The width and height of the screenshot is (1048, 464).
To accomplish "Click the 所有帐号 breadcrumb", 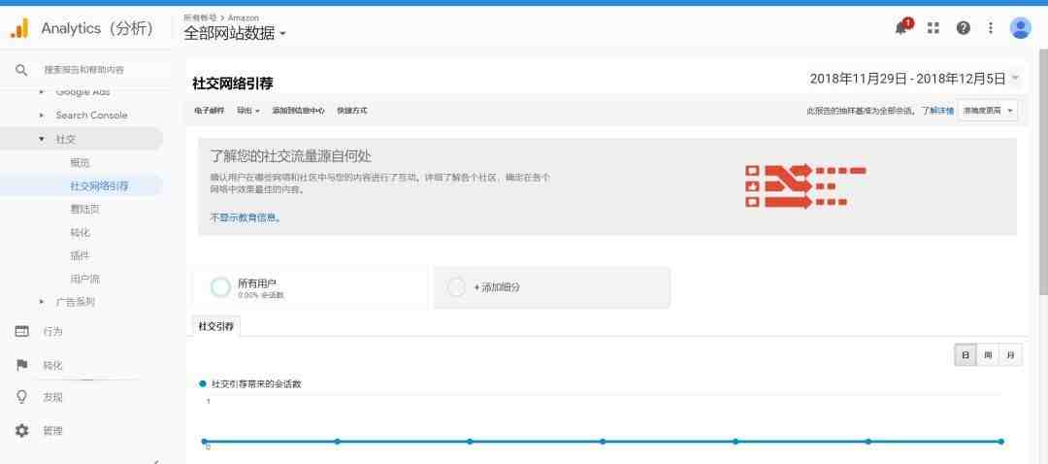I will (200, 17).
